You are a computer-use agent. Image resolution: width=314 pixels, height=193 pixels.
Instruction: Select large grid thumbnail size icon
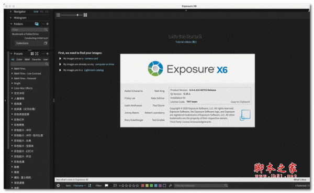(x=85, y=15)
